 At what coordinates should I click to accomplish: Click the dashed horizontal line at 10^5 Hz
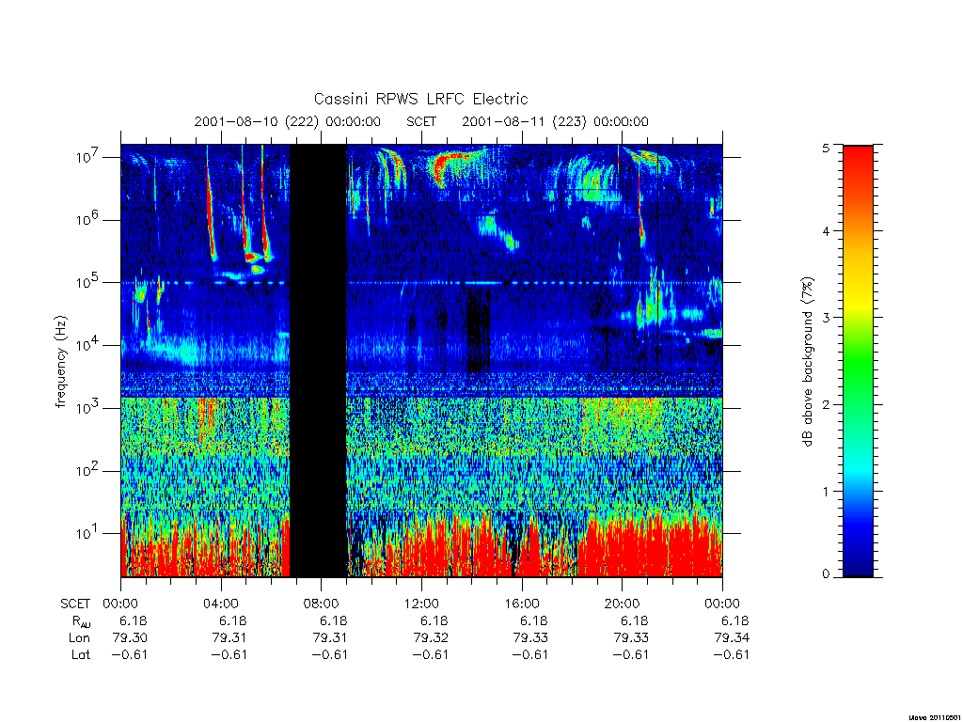[x=421, y=283]
